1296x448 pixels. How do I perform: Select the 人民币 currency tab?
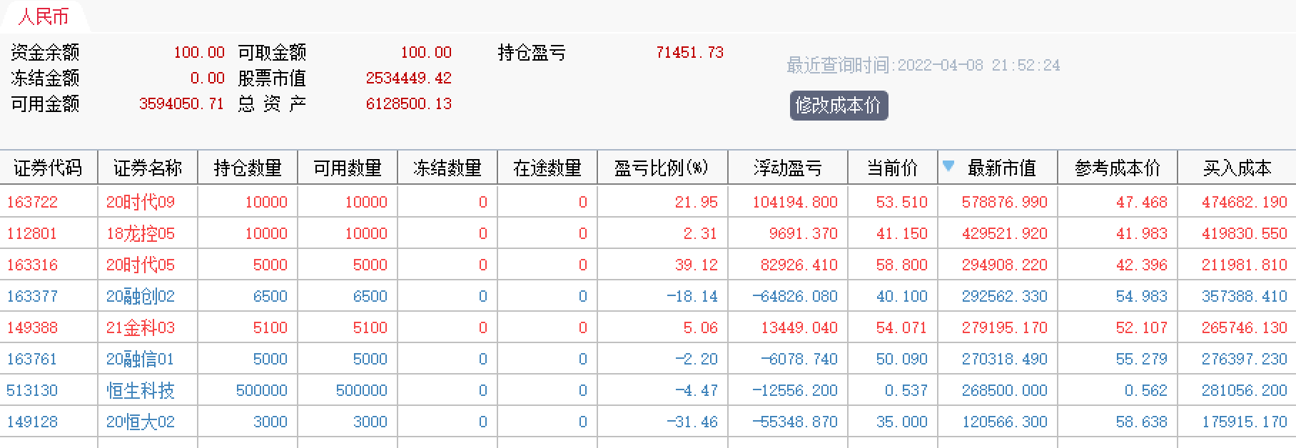44,16
